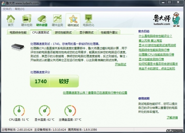Open the 帮助(H) menu
Screen dimensions: 185x133
pyautogui.click(x=20, y=9)
